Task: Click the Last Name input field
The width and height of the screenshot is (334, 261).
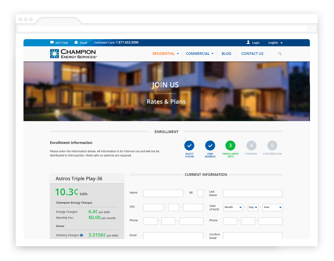Action: click(253, 193)
